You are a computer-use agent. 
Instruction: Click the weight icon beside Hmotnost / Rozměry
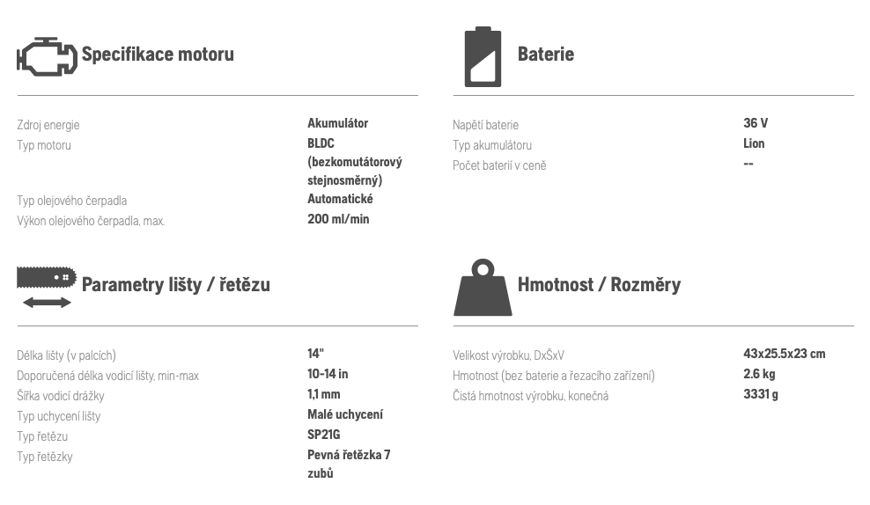483,287
